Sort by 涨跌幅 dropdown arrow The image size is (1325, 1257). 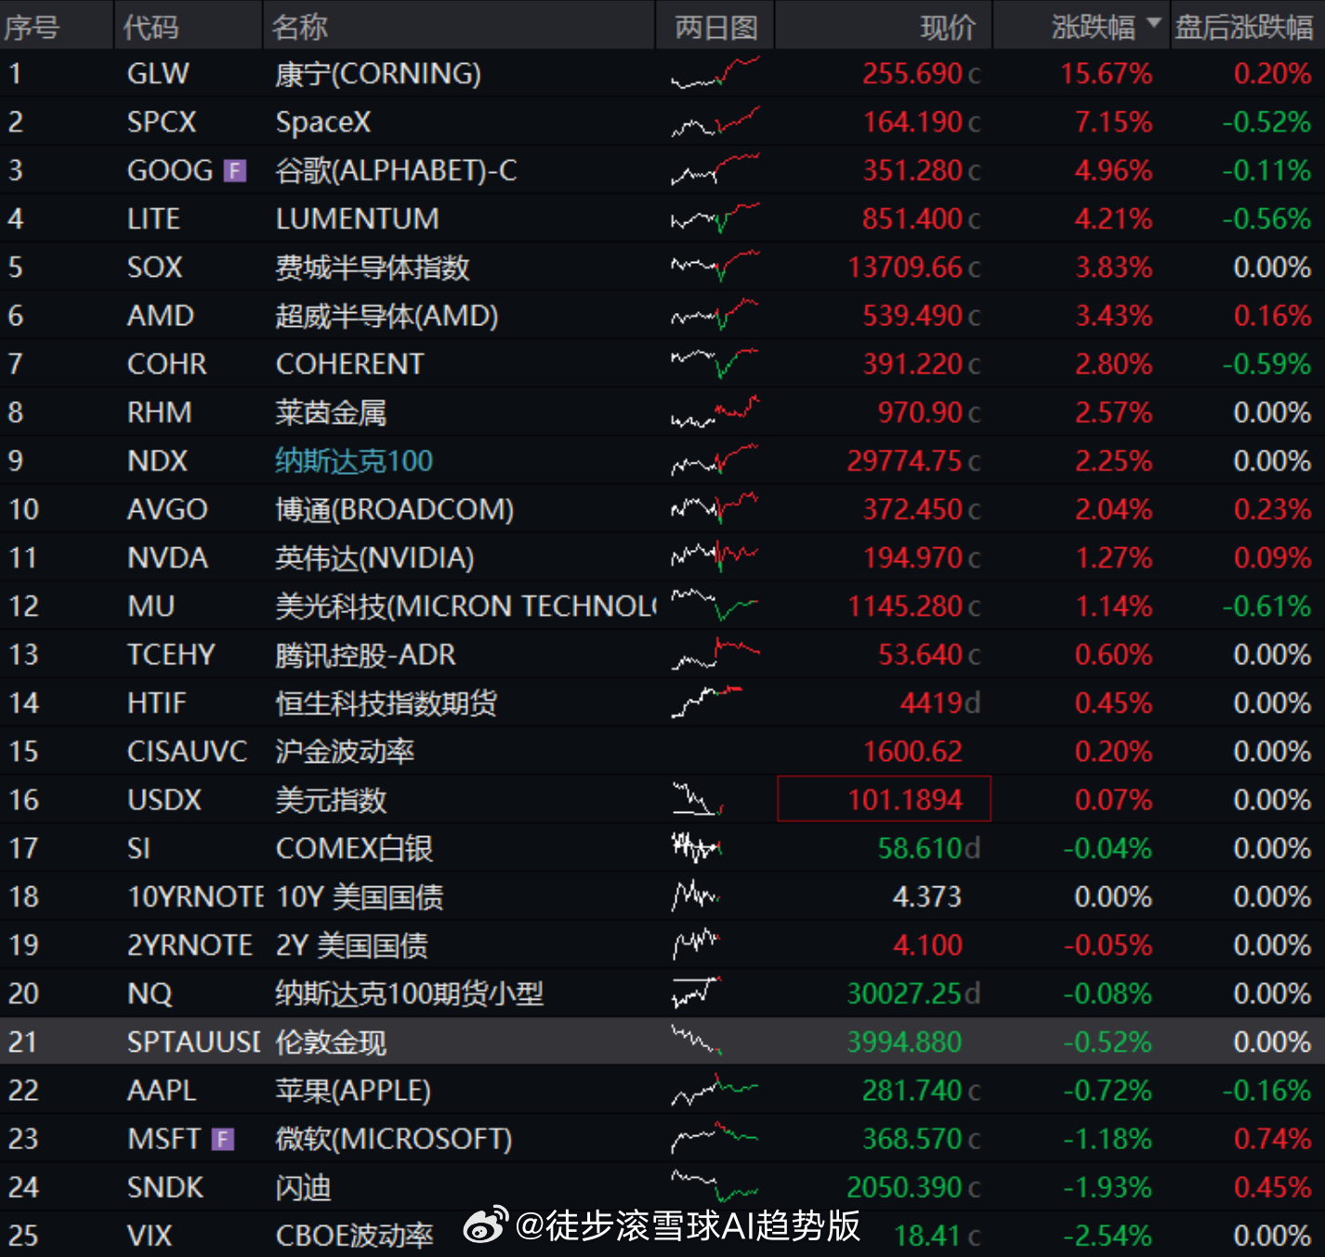pyautogui.click(x=1154, y=22)
